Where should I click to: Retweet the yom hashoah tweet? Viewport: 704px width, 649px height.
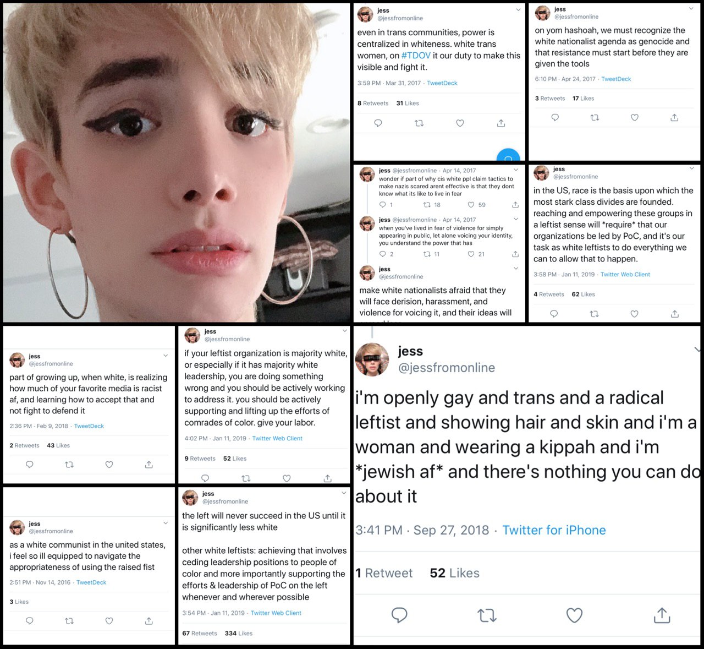click(x=595, y=117)
